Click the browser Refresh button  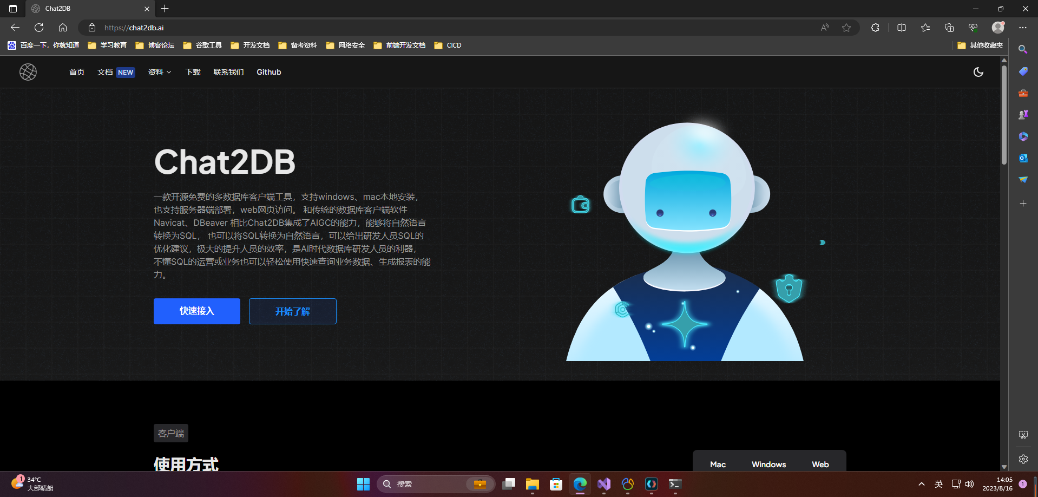tap(39, 28)
